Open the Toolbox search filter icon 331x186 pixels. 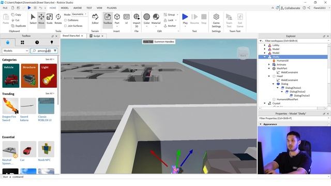pyautogui.click(x=55, y=51)
